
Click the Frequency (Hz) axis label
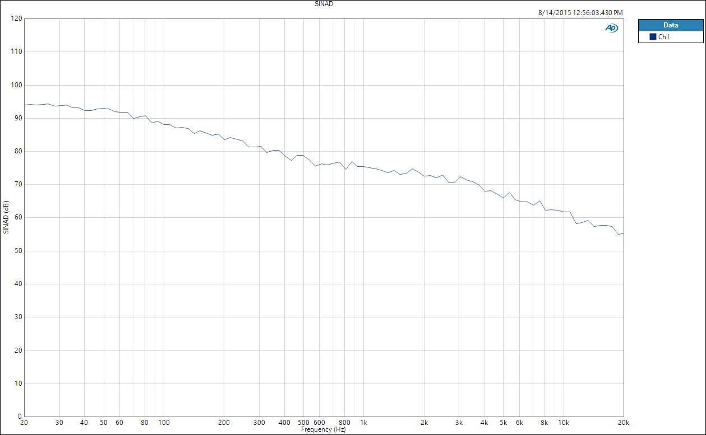coord(324,430)
